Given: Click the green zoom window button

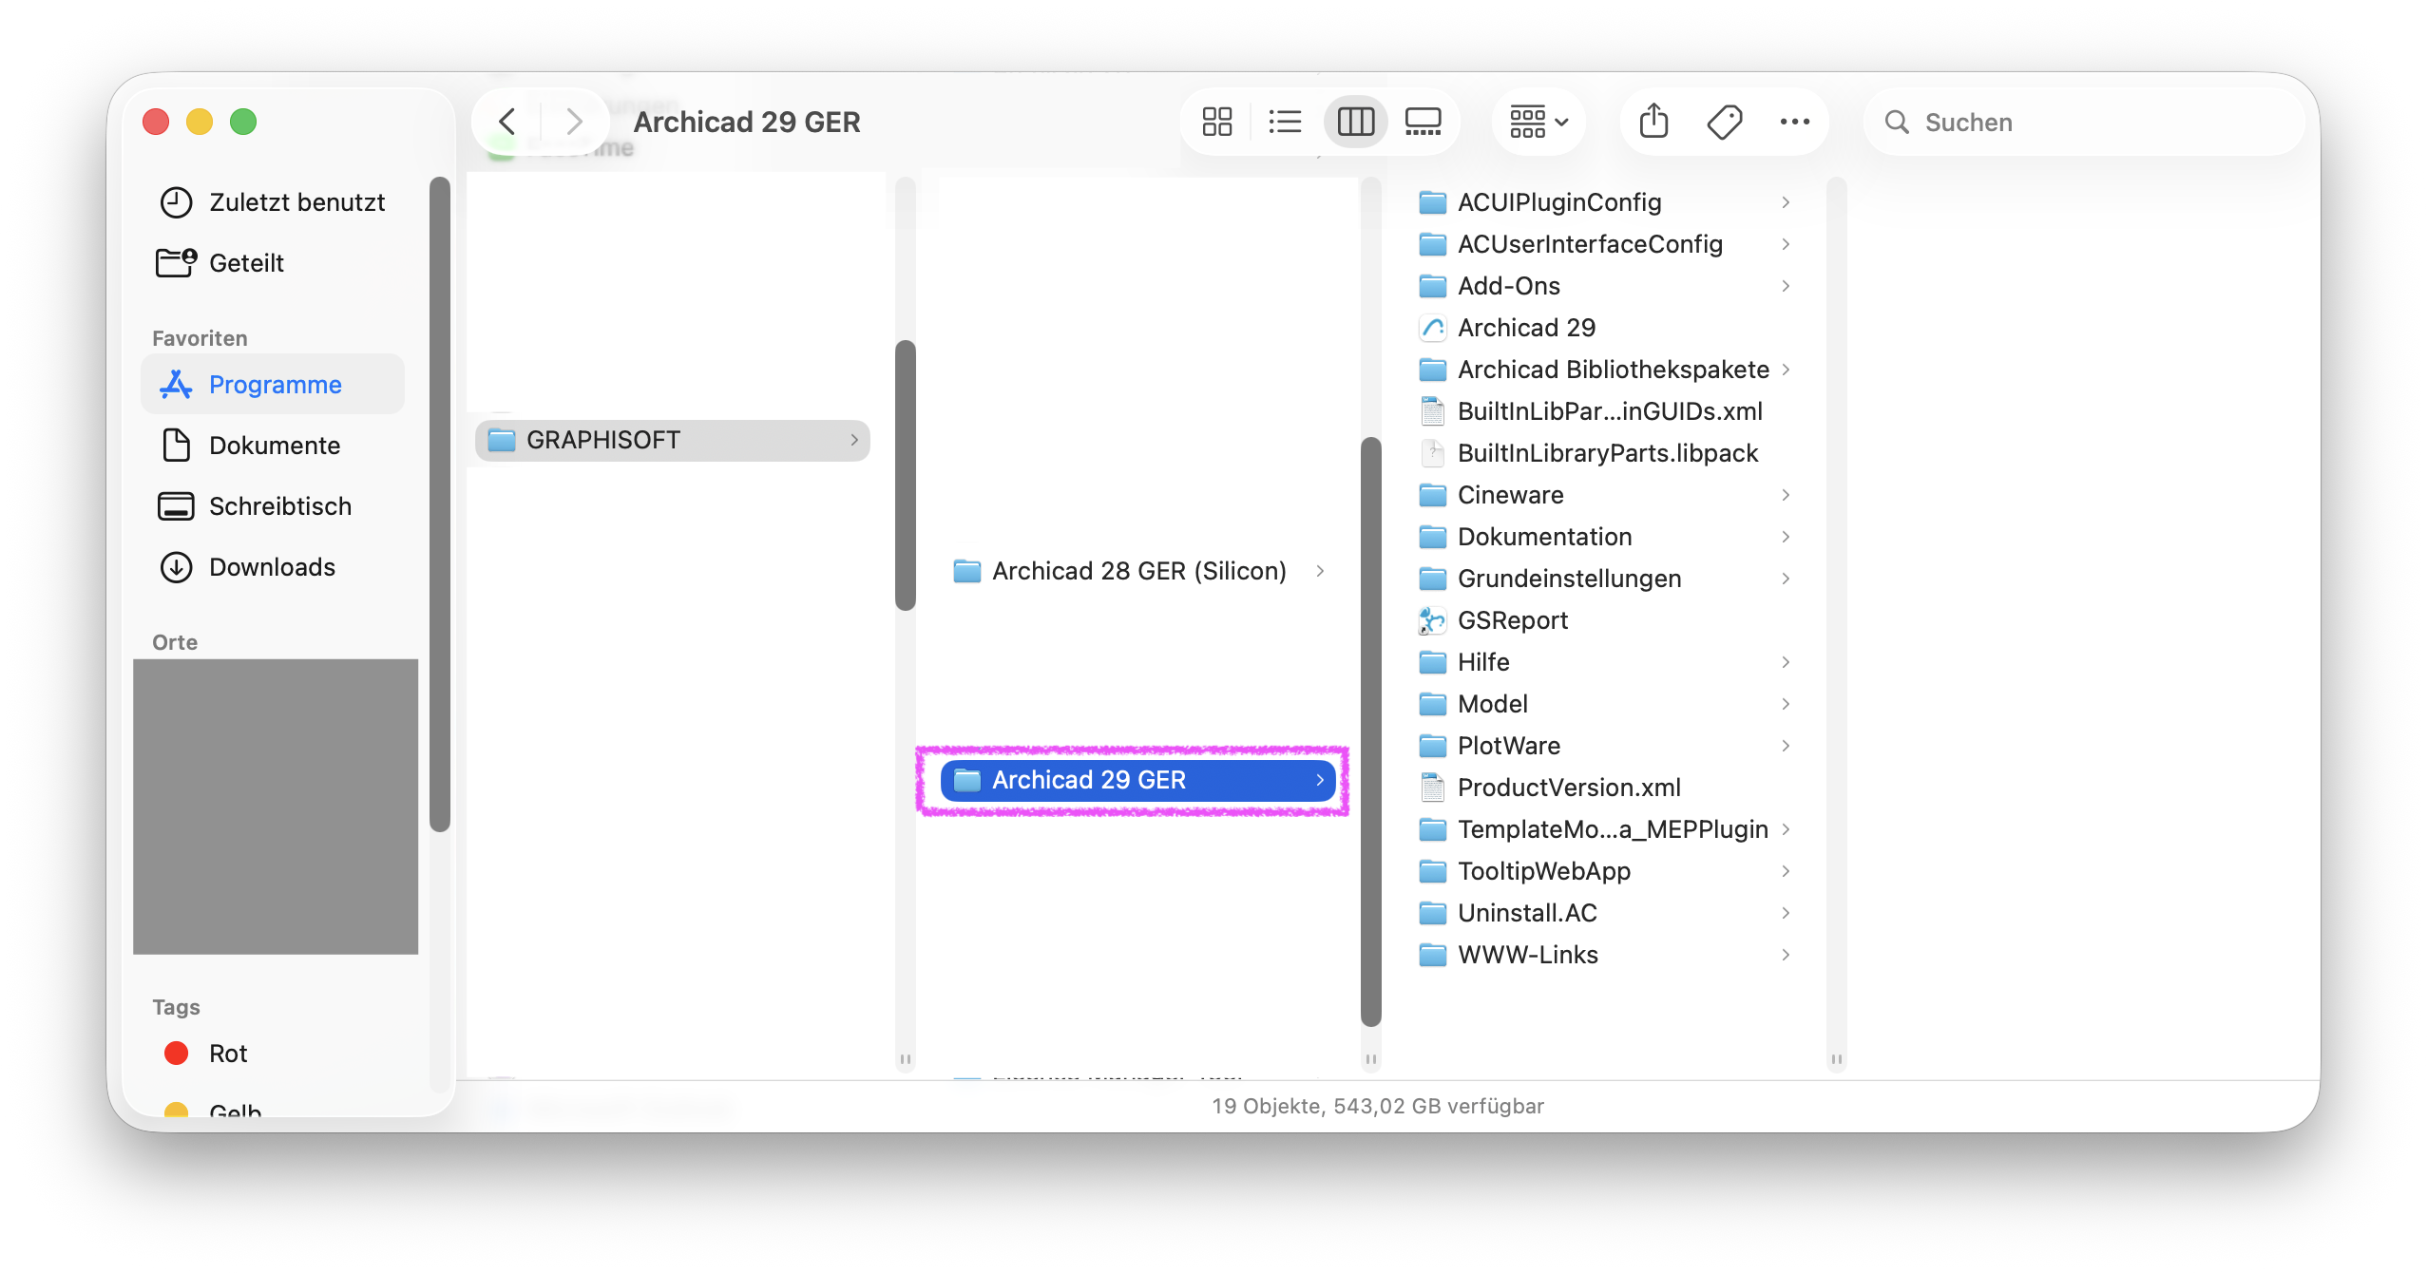Looking at the screenshot, I should pyautogui.click(x=243, y=122).
